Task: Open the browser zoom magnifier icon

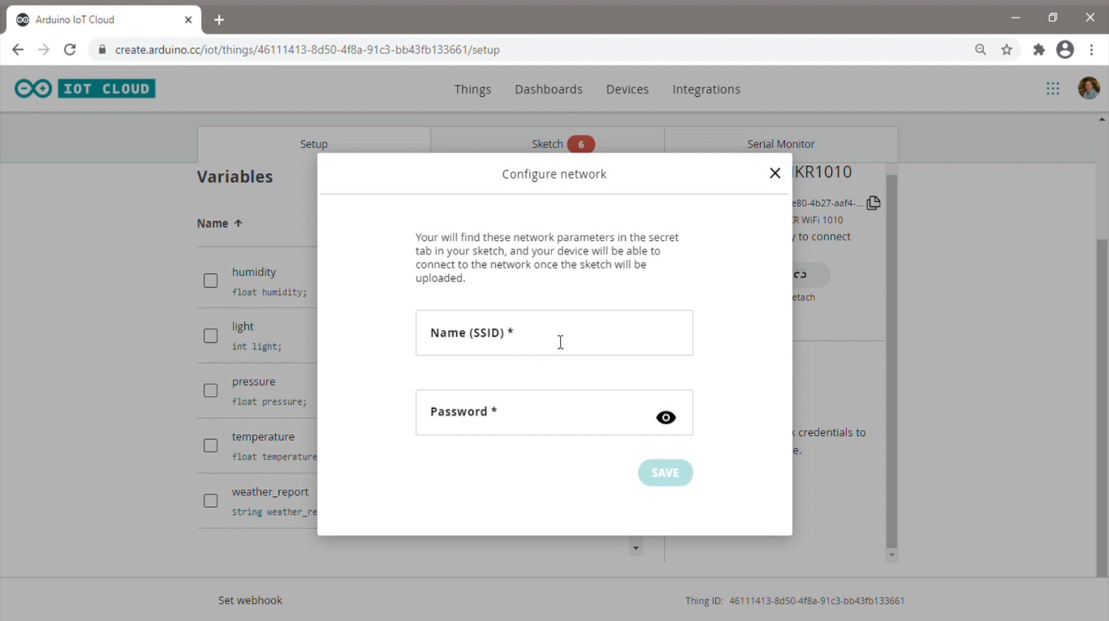Action: [x=980, y=50]
